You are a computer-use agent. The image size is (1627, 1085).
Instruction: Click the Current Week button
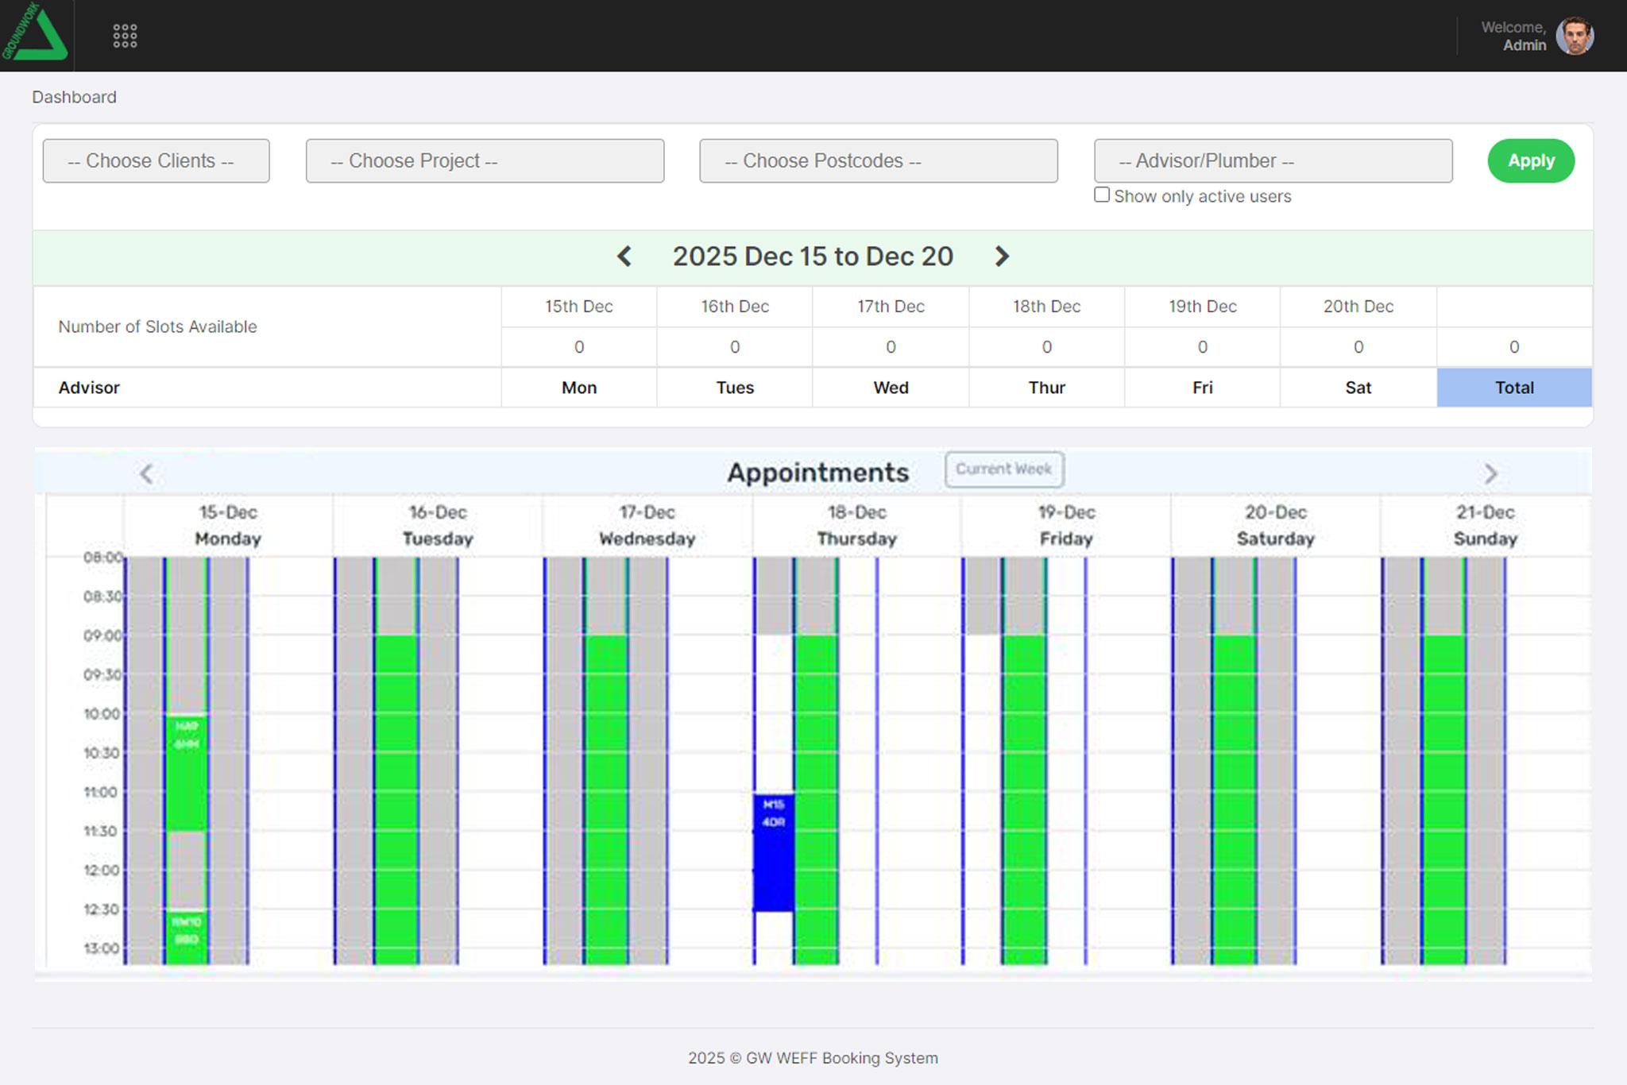click(1004, 469)
